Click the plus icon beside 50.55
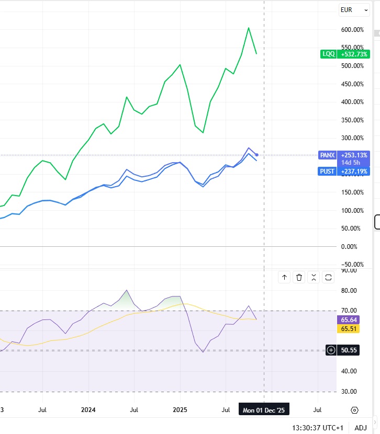380x434 pixels. click(331, 350)
